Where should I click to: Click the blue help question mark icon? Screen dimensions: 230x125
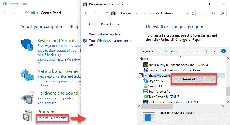pos(223,51)
